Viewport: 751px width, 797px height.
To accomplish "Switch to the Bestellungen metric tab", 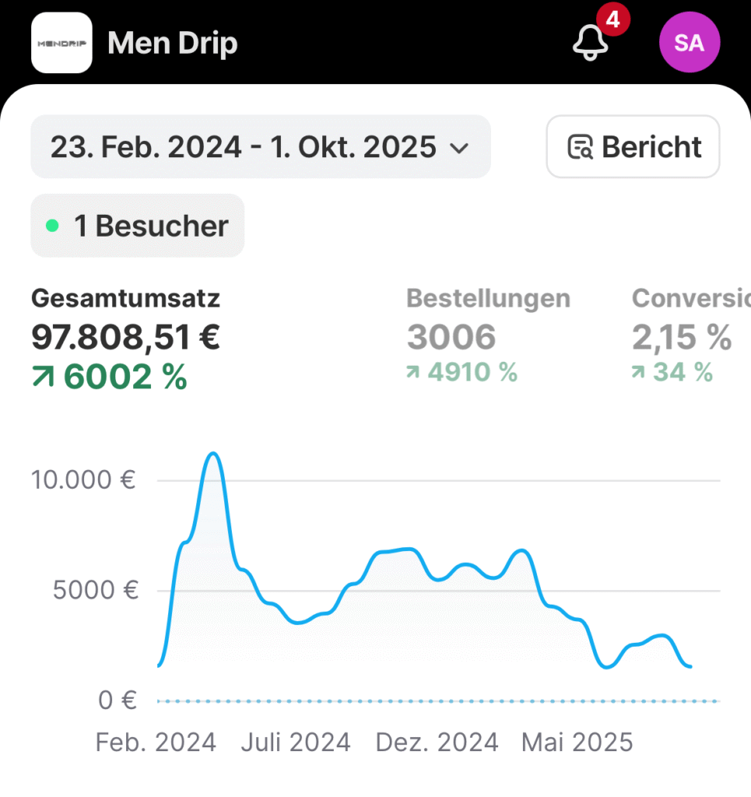I will (488, 336).
